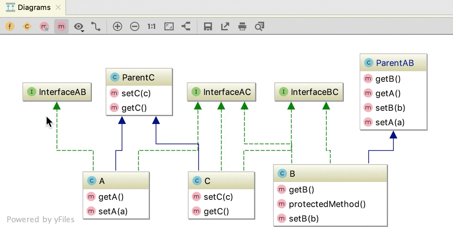The width and height of the screenshot is (453, 240).
Task: Toggle showing dependencies between nodes
Action: click(96, 26)
